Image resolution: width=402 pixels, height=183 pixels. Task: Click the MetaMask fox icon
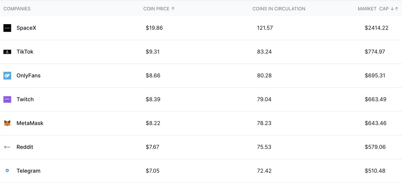(7, 123)
